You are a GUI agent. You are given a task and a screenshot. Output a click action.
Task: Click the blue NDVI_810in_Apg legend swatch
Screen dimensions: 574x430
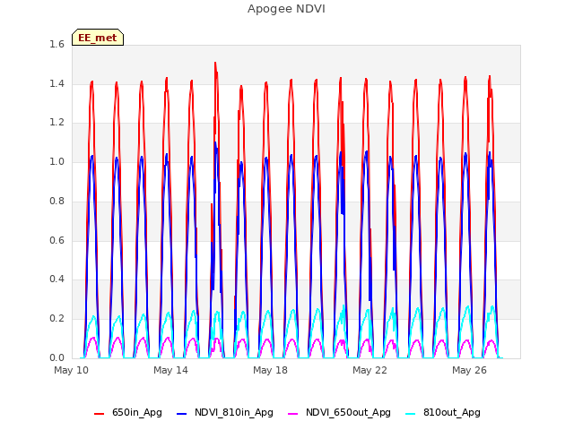coord(182,414)
